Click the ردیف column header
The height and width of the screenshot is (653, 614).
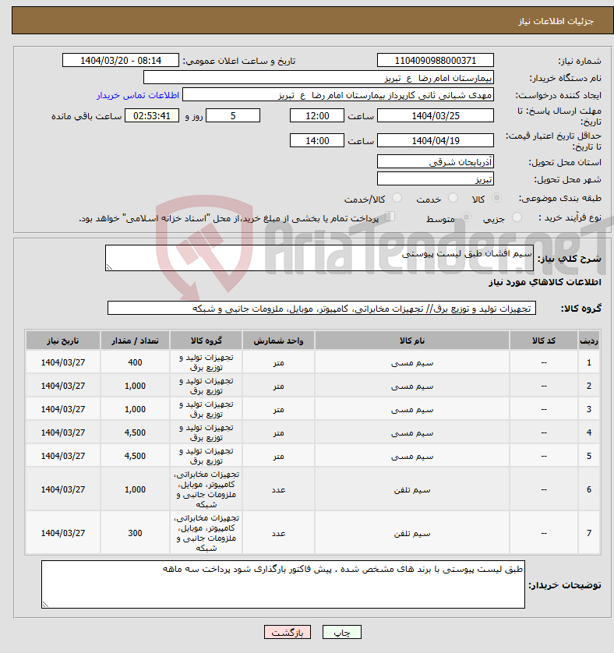click(589, 341)
